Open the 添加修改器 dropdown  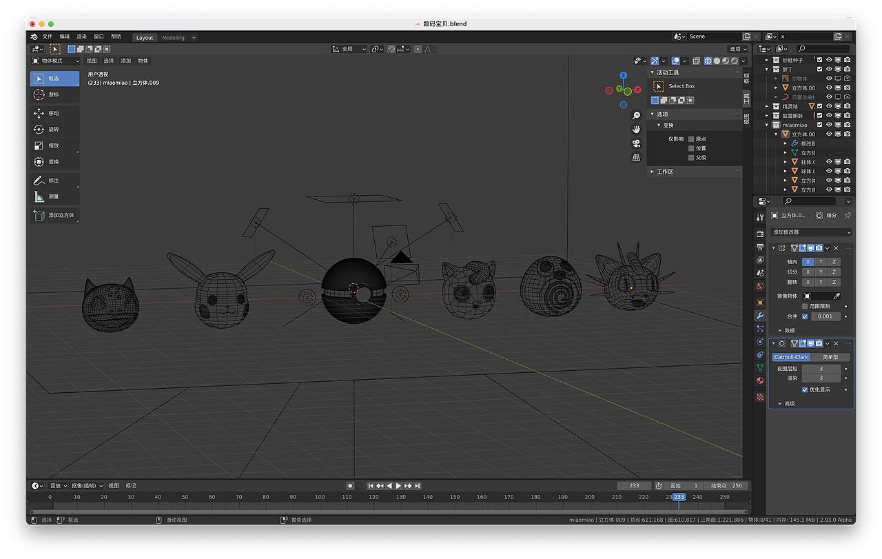(x=810, y=232)
